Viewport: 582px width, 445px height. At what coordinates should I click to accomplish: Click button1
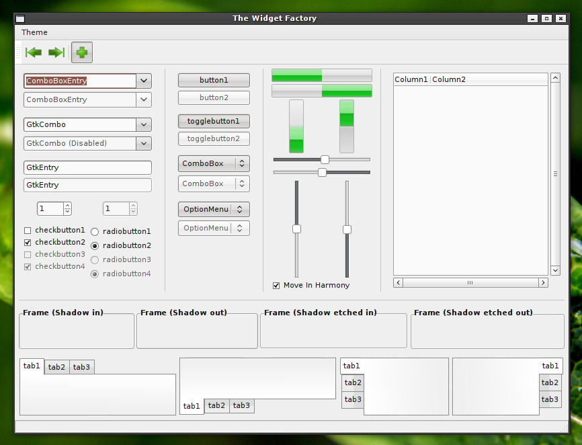pos(214,80)
